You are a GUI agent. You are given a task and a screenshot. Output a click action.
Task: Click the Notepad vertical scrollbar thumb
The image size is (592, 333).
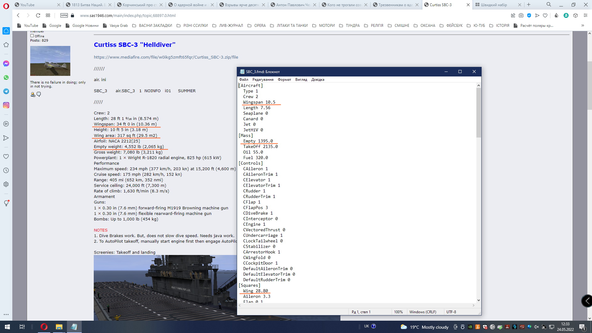pyautogui.click(x=479, y=113)
